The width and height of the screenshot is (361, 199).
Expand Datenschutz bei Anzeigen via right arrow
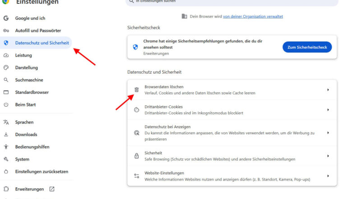[x=328, y=133]
